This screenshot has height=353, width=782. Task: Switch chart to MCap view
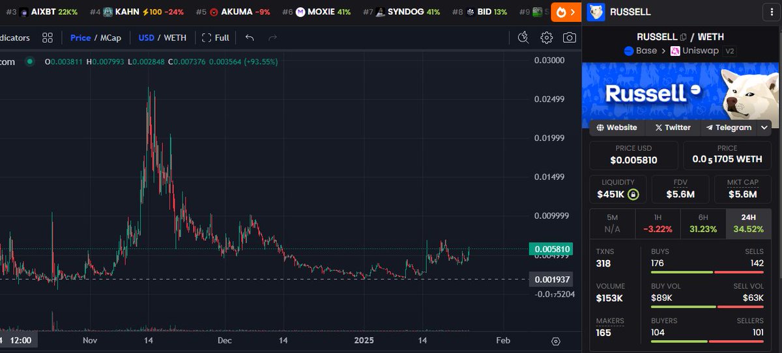(111, 38)
